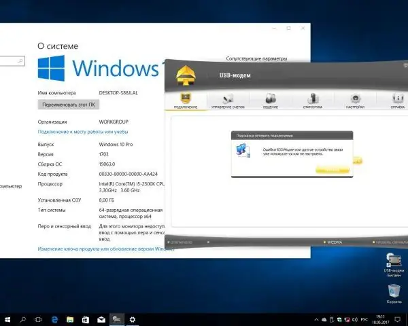Open File Explorer from taskbar
408x326 pixels.
pyautogui.click(x=70, y=319)
